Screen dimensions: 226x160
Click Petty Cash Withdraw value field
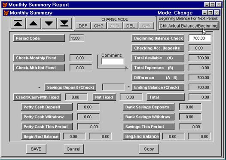tap(89, 117)
